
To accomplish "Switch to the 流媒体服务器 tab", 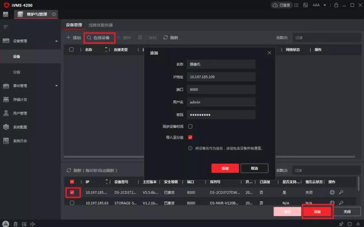I will 101,25.
